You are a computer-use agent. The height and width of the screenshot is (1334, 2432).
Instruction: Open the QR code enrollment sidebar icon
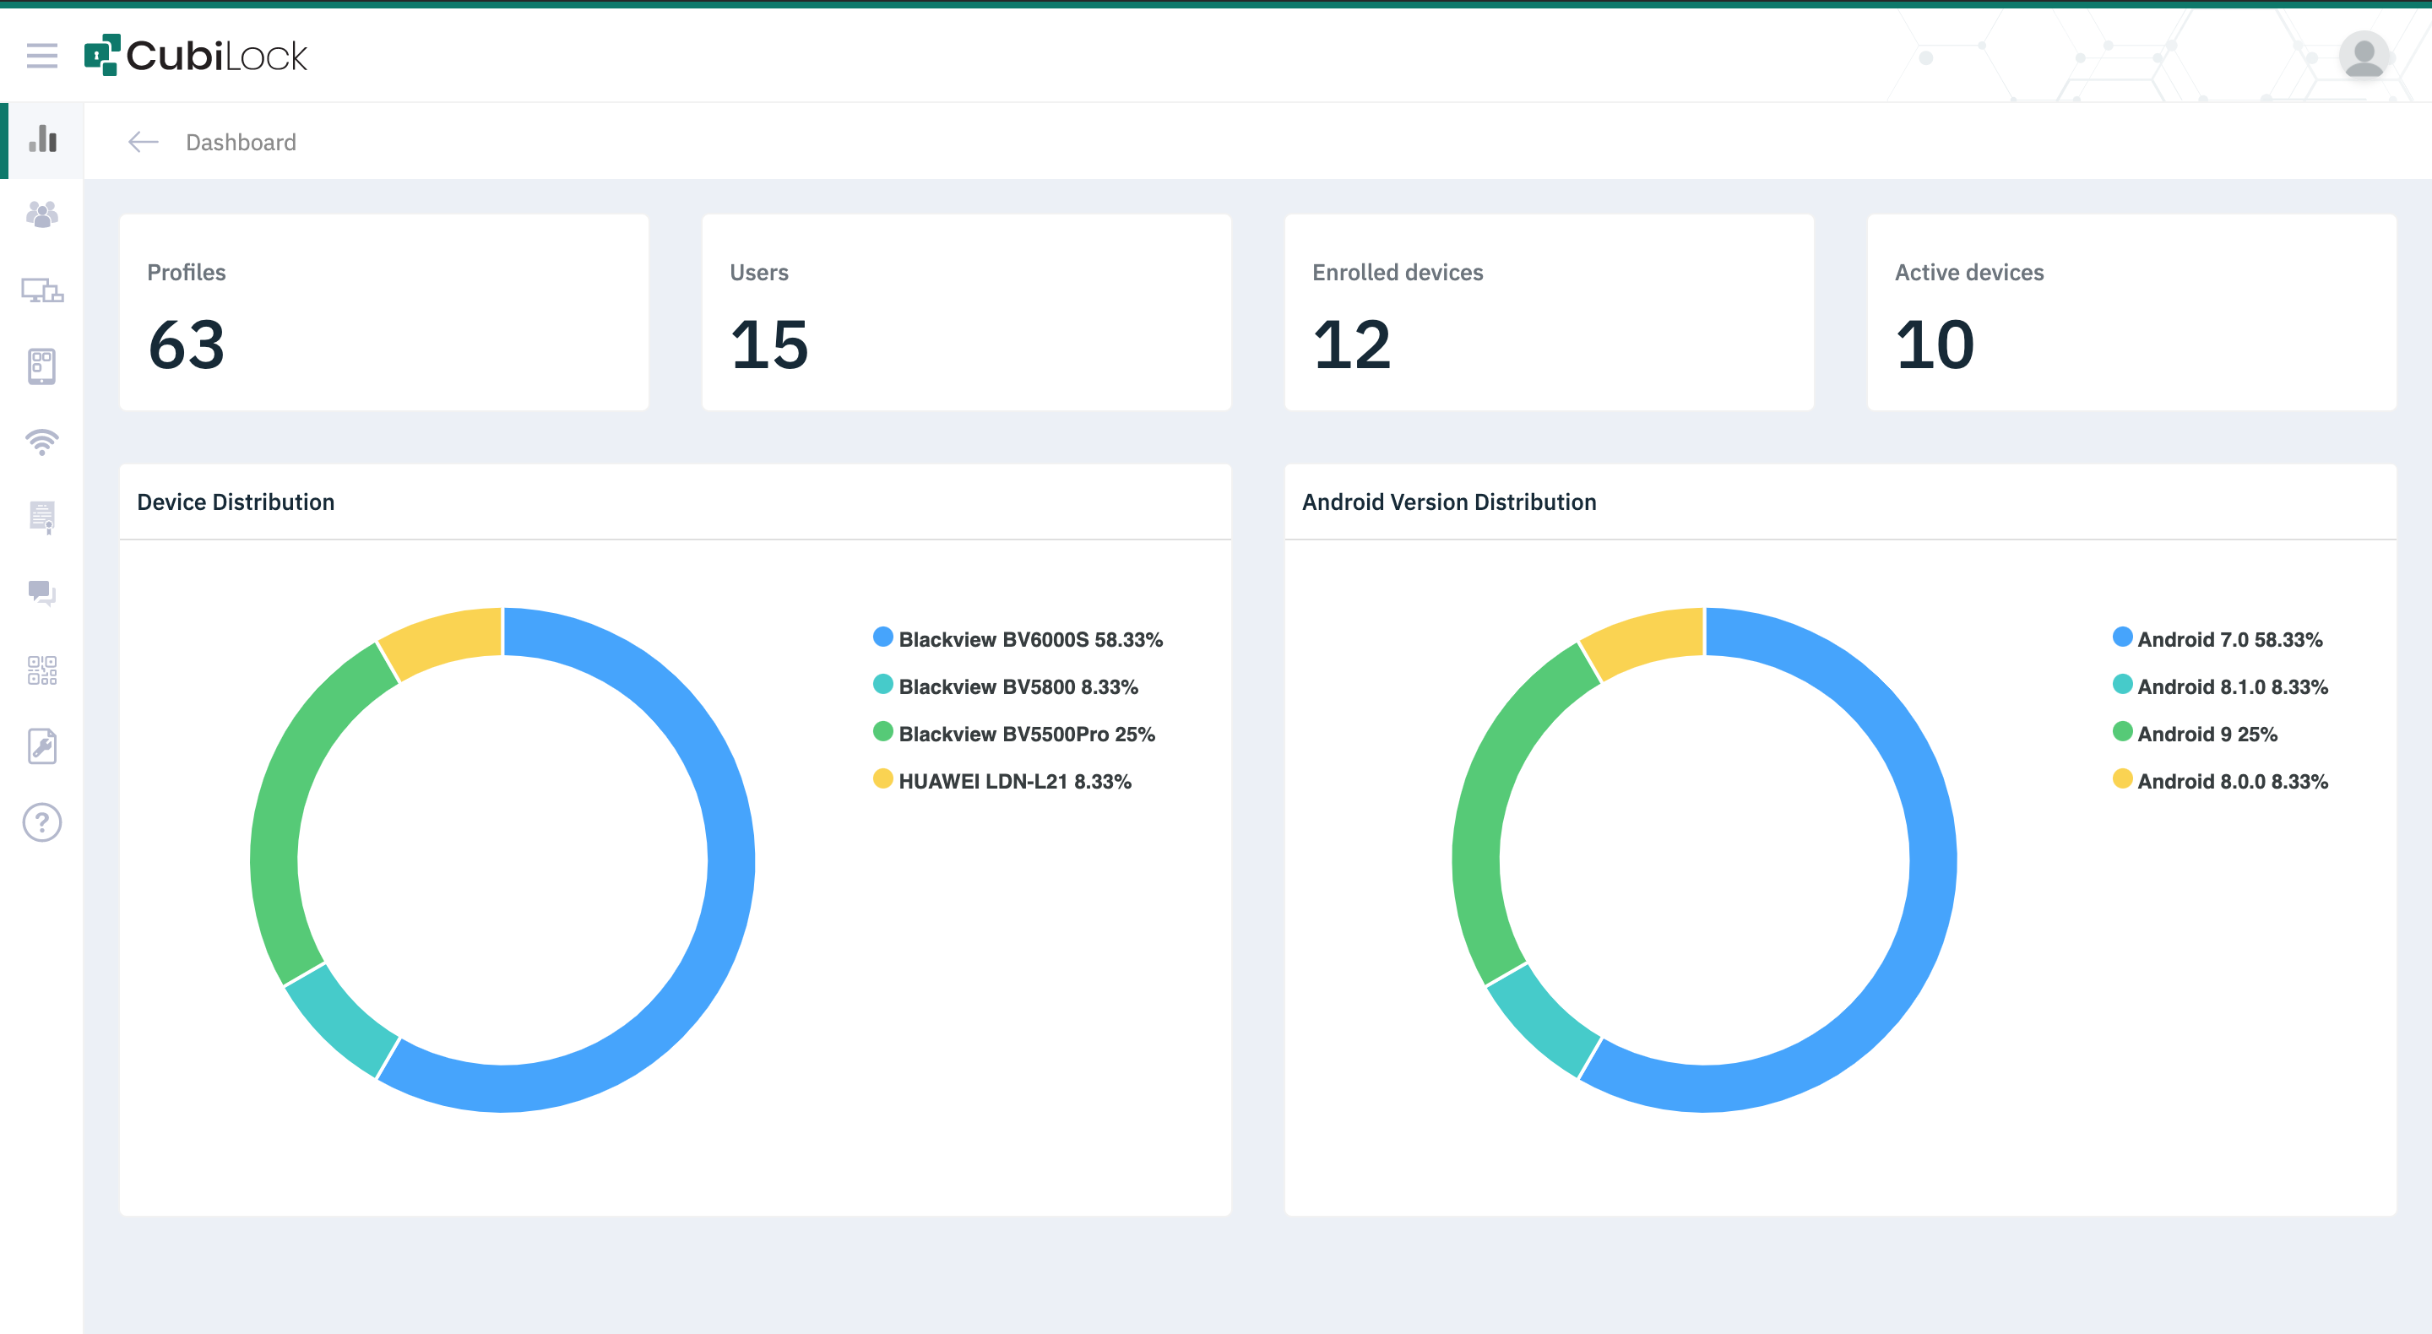click(x=41, y=670)
